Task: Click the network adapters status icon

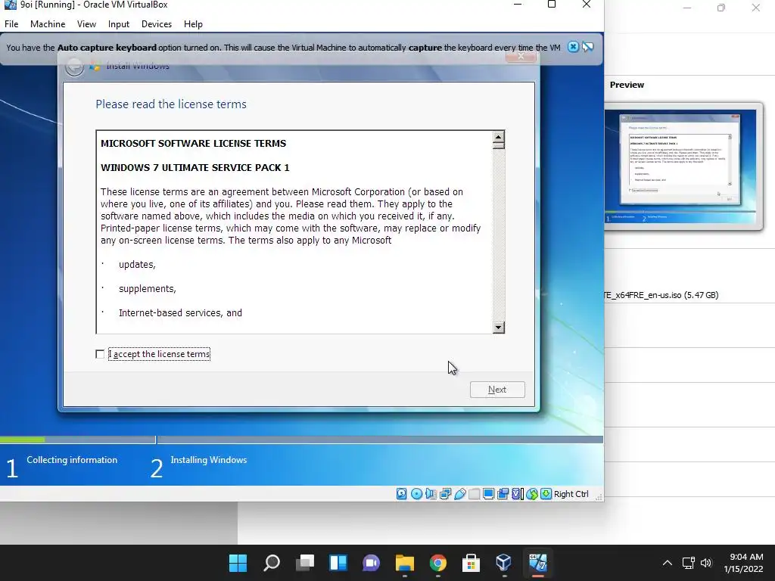Action: (445, 493)
